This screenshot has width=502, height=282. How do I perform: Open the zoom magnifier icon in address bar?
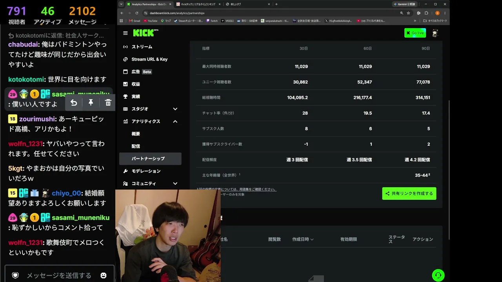coord(402,13)
